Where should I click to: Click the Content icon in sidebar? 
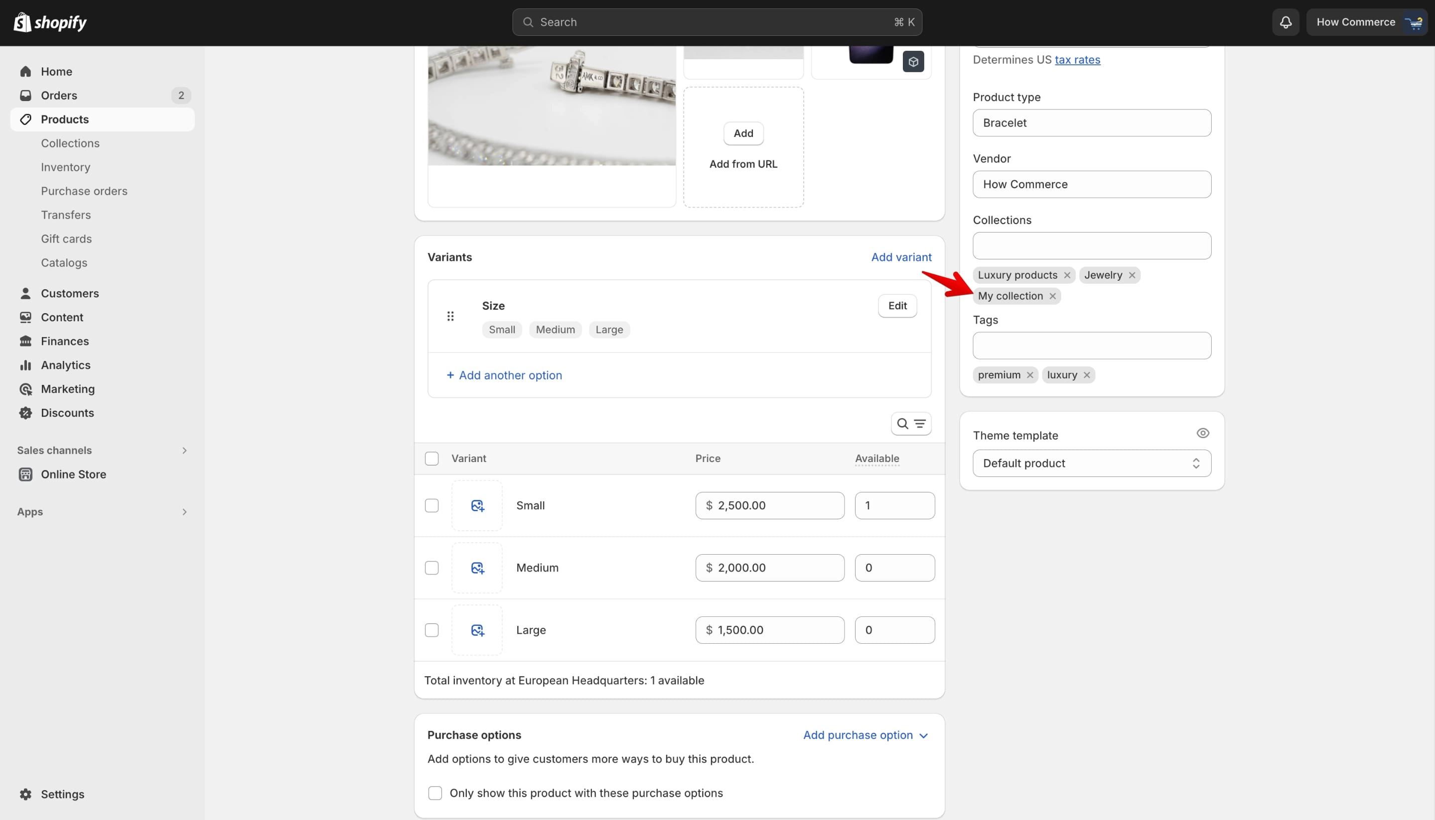(25, 317)
